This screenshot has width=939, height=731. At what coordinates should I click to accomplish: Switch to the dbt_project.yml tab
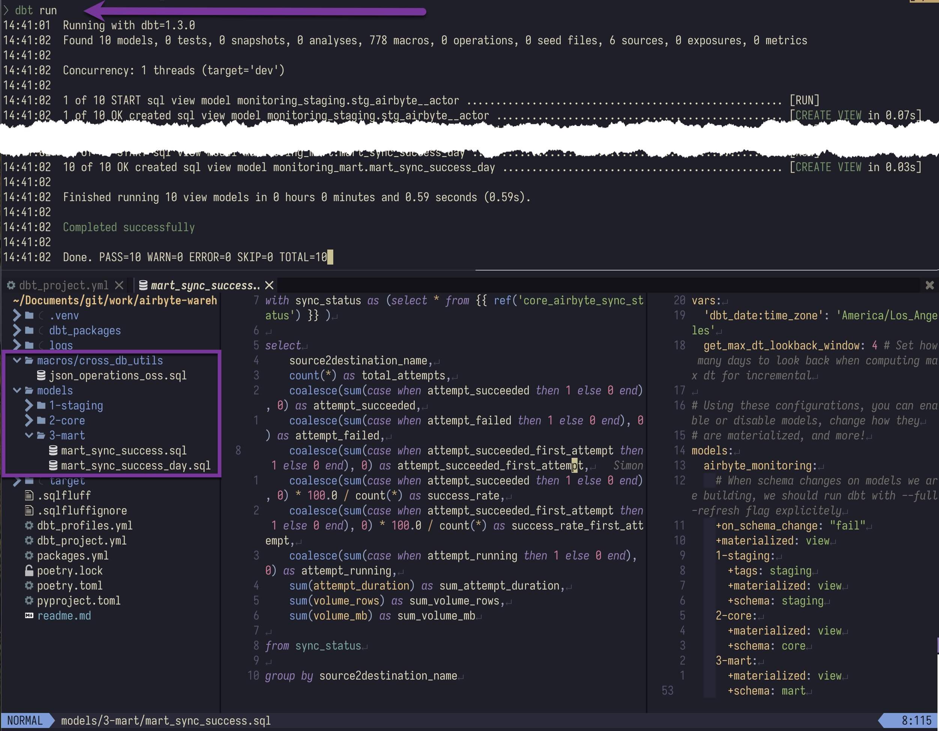(63, 285)
